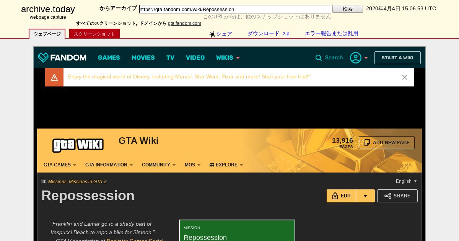
Task: Dismiss the Disney banner with the X
Action: click(x=405, y=77)
